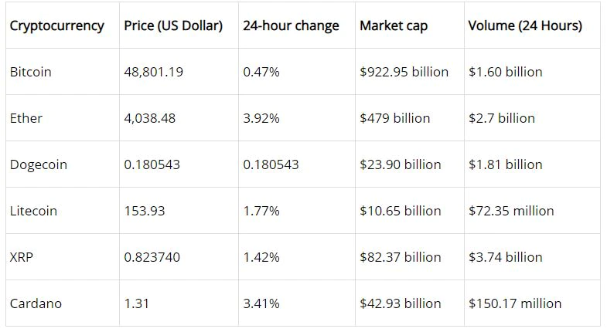Viewport: 607px width, 332px height.
Task: Click the Price (US Dollar) header
Action: tap(173, 25)
